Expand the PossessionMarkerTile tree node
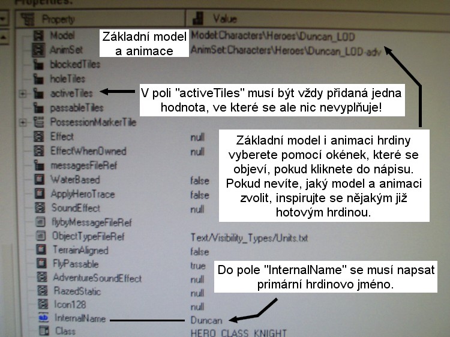The height and width of the screenshot is (337, 450). click(x=23, y=122)
